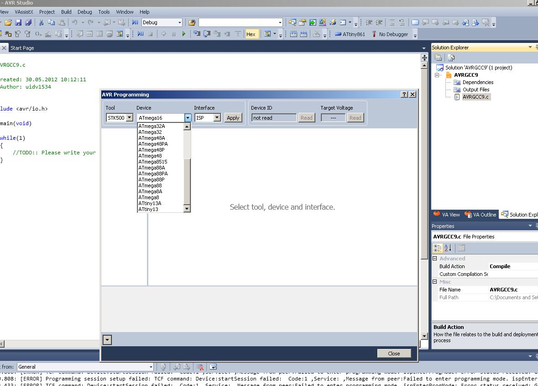This screenshot has width=538, height=386.
Task: Switch to the Start Page tab
Action: (x=22, y=48)
